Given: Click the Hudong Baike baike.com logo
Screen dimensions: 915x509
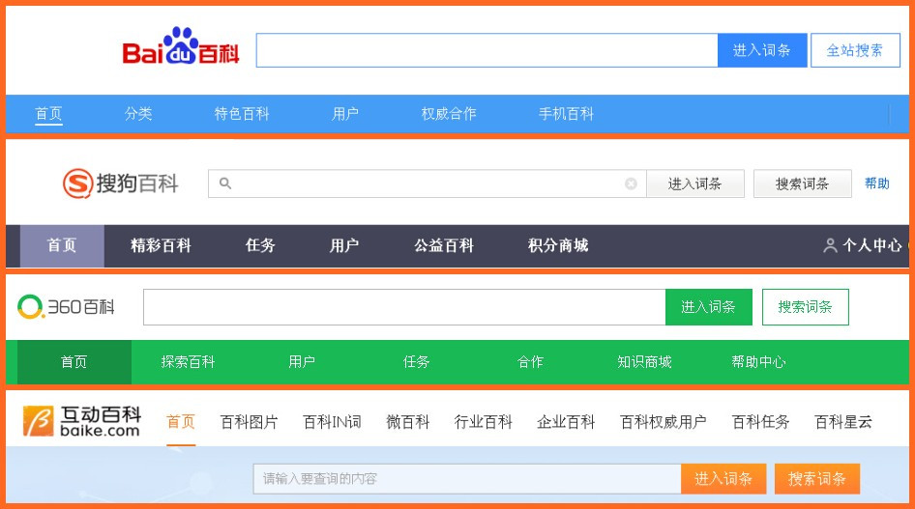Looking at the screenshot, I should (81, 421).
